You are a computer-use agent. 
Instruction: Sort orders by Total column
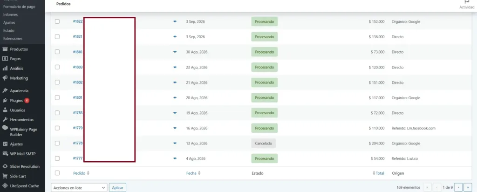tap(378, 173)
